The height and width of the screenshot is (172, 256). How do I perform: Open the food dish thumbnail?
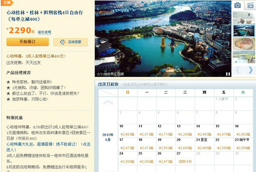244,45
